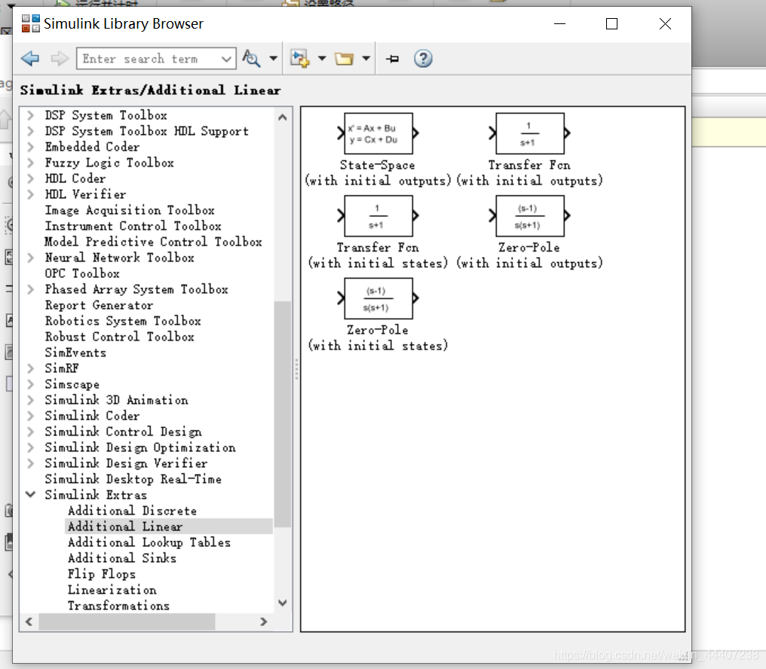Expand the Fuzzy Logic Toolbox node
This screenshot has width=766, height=669.
[x=30, y=163]
